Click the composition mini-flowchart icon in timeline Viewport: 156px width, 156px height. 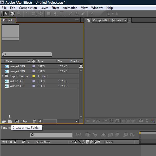(x=79, y=135)
